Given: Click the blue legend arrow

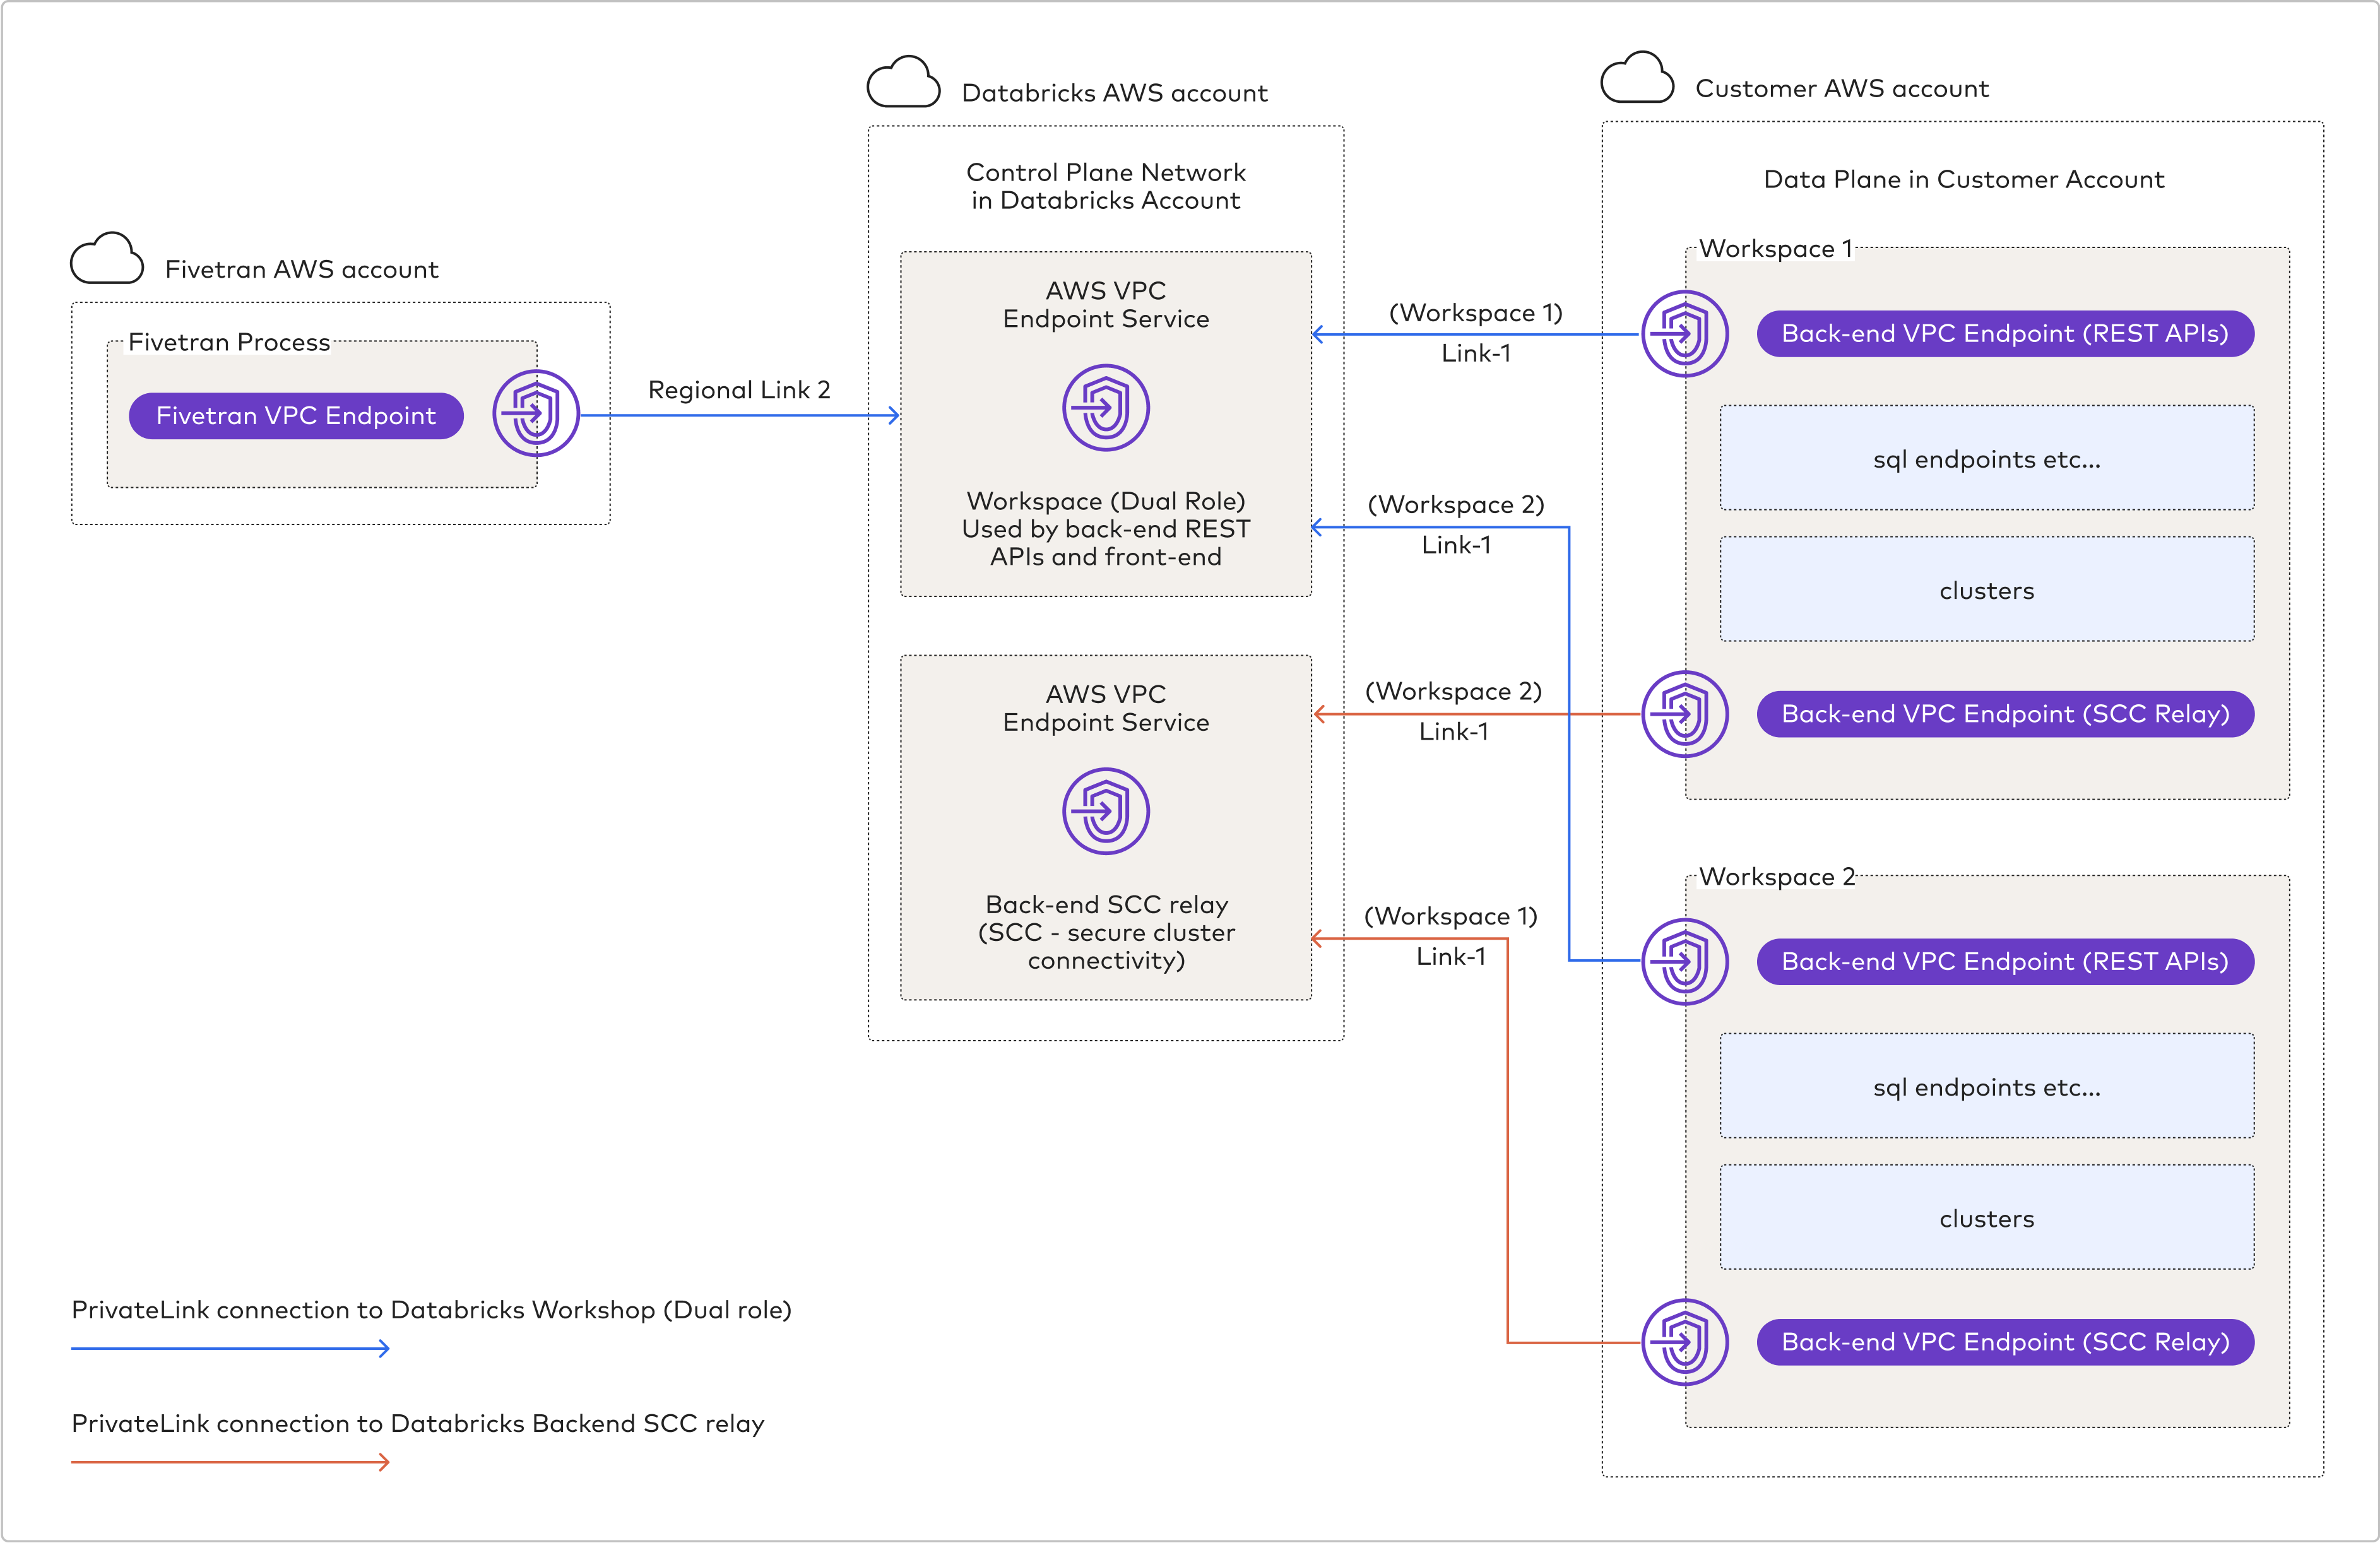Looking at the screenshot, I should (230, 1349).
